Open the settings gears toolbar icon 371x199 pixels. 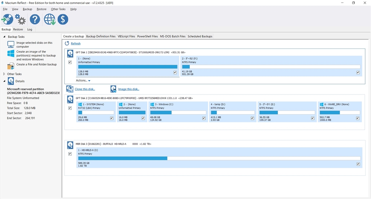20,20
